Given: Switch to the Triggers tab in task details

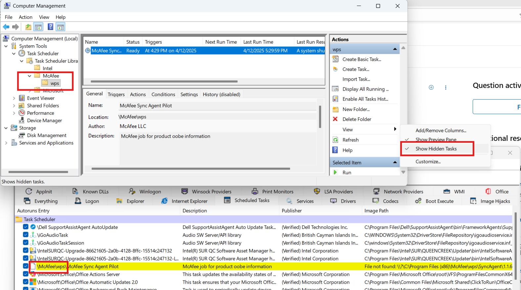Looking at the screenshot, I should point(116,94).
